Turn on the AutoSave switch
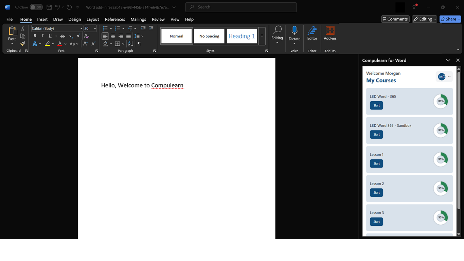464x261 pixels. tap(36, 7)
